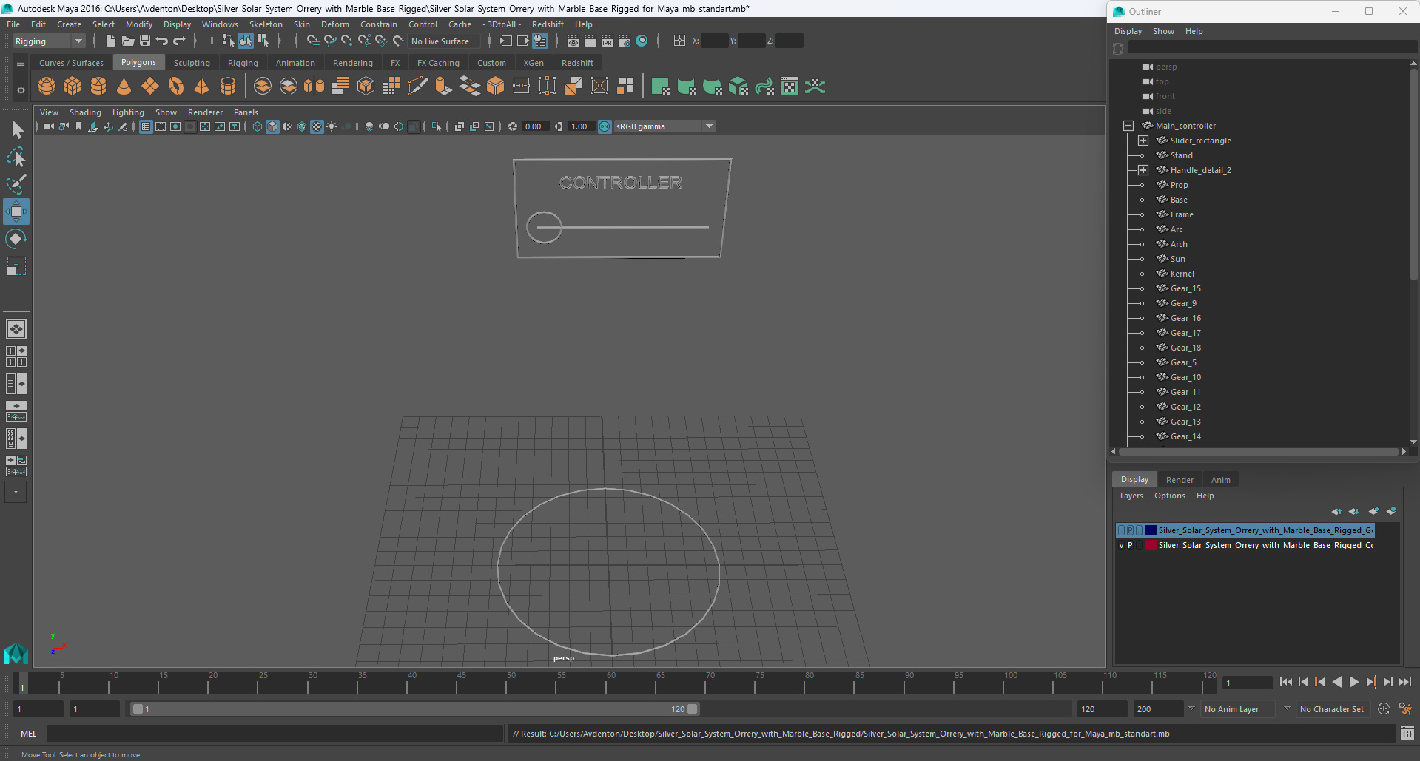Play animation forwards
The height and width of the screenshot is (761, 1420).
[1353, 682]
